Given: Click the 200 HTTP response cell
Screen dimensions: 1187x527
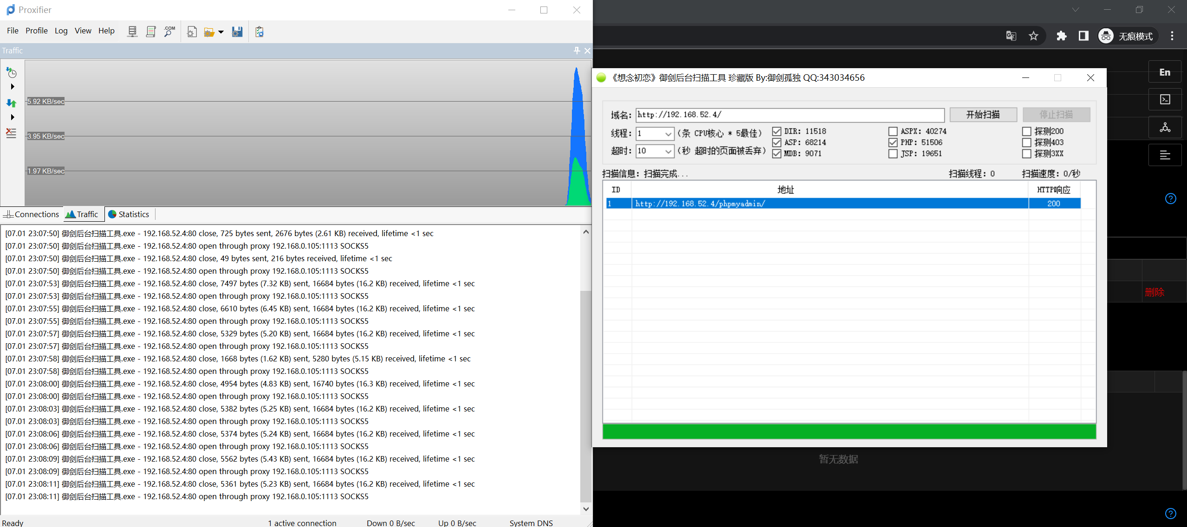Looking at the screenshot, I should coord(1054,203).
